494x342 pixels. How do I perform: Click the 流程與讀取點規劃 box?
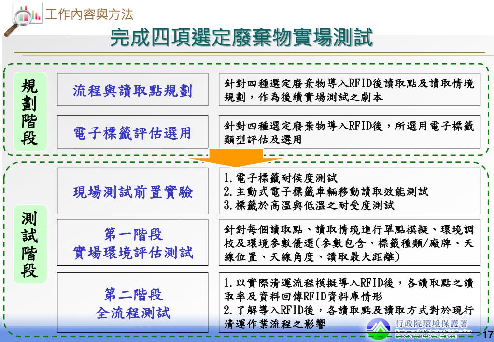[133, 90]
